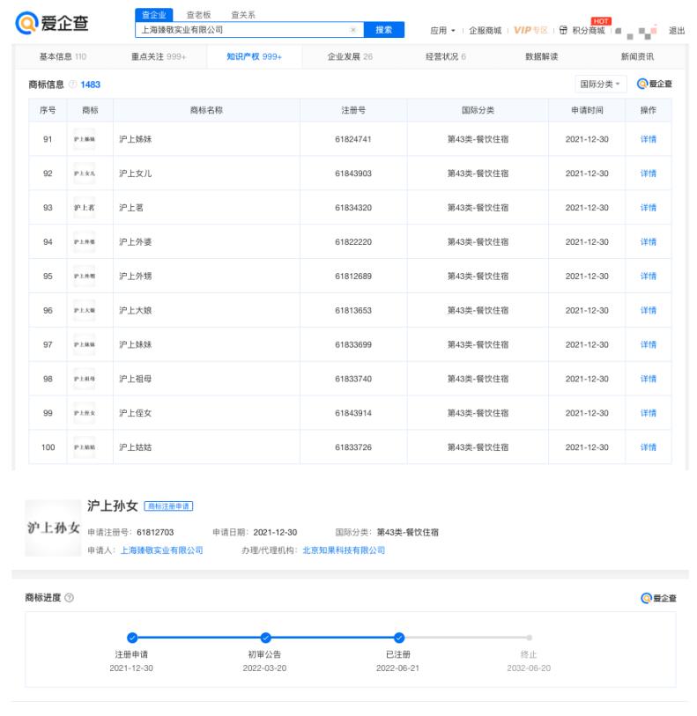
Task: Click the 爱企查 logo in the header
Action: (52, 23)
